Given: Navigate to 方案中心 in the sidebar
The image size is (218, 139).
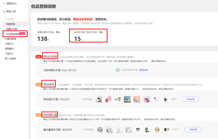Looking at the screenshot, I should pos(9,44).
